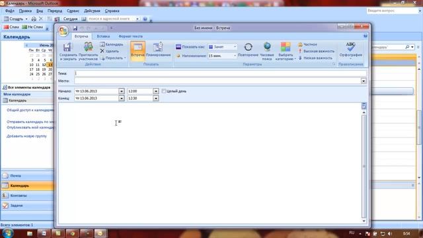Screen dimensions: 423x238
Task: Select day 18 in the mini calendar
Action: click(38, 69)
